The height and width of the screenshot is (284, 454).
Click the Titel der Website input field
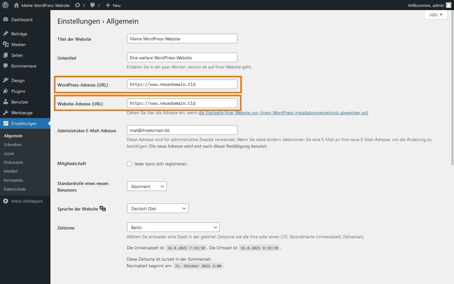182,38
